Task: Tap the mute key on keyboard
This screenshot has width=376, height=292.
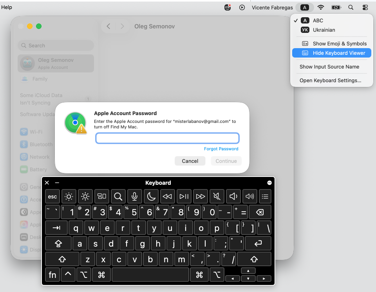Action: 217,196
